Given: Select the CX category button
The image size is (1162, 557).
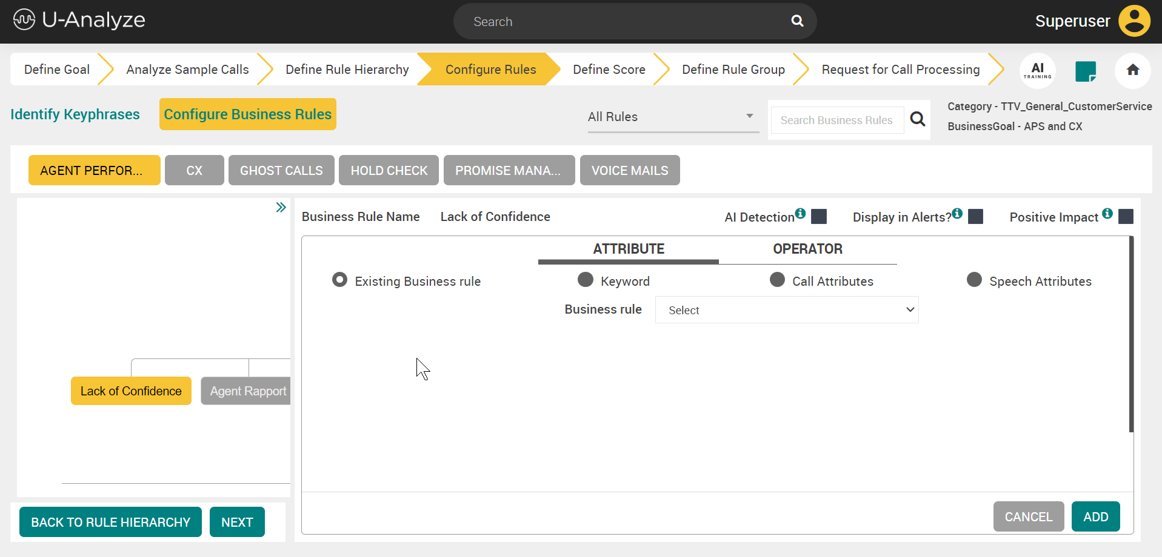Looking at the screenshot, I should coord(195,170).
